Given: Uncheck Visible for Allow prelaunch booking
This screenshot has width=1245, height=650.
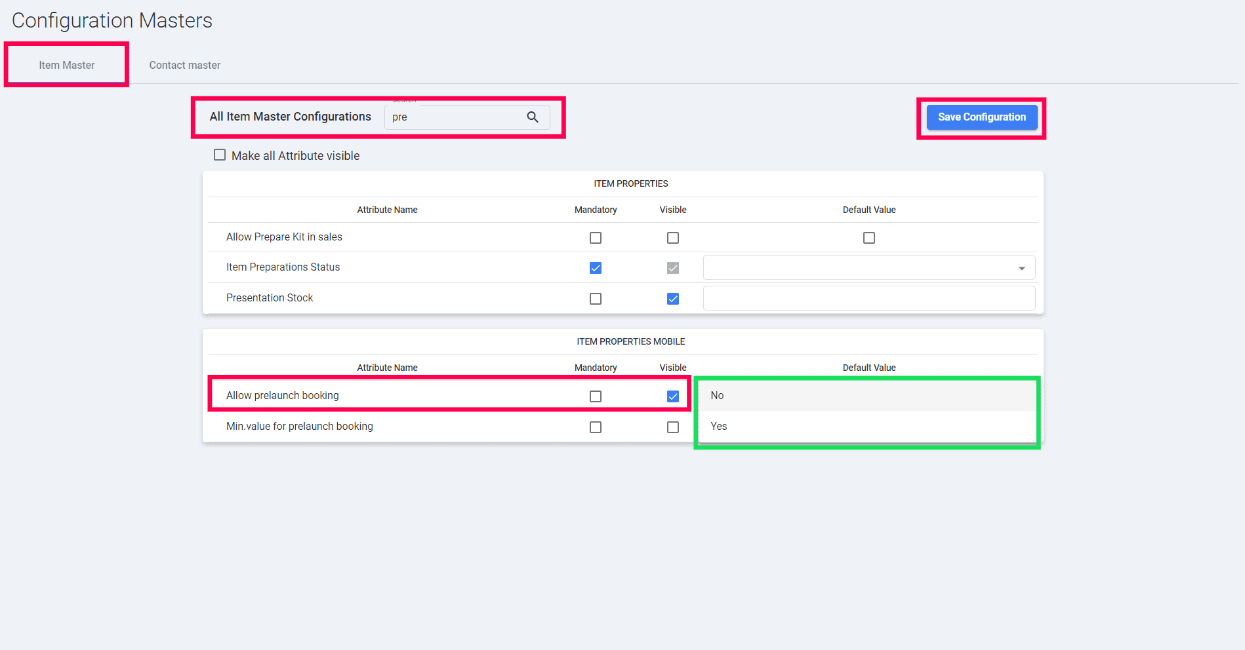Looking at the screenshot, I should pos(673,396).
